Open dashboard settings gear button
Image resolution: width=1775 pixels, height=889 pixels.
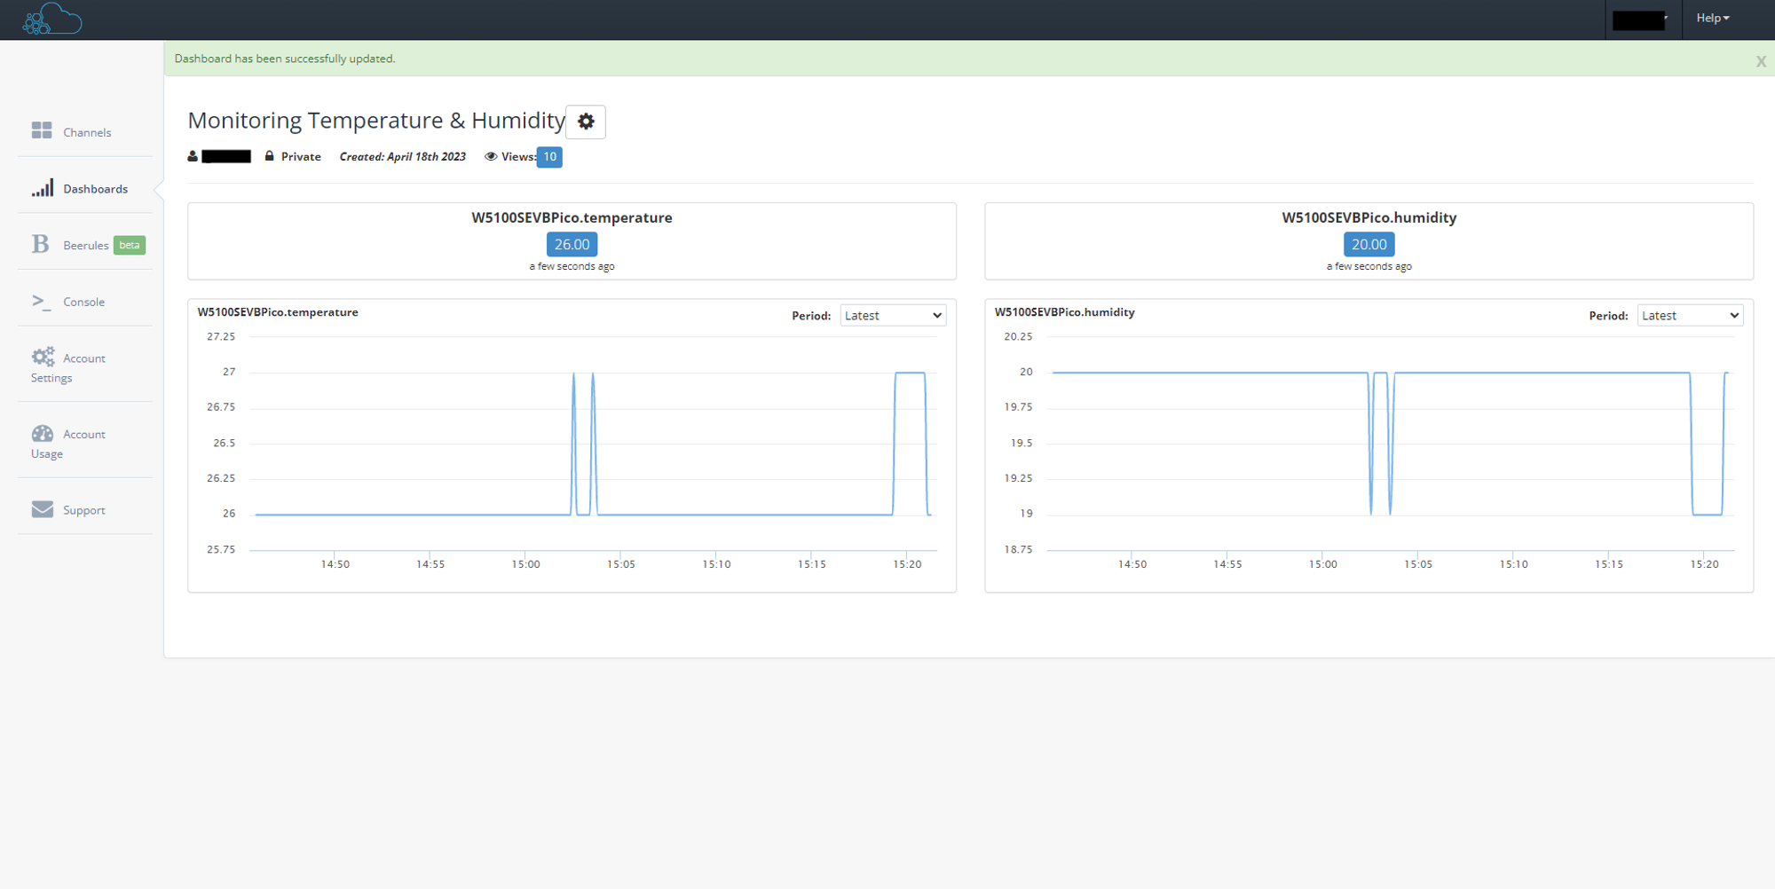586,122
